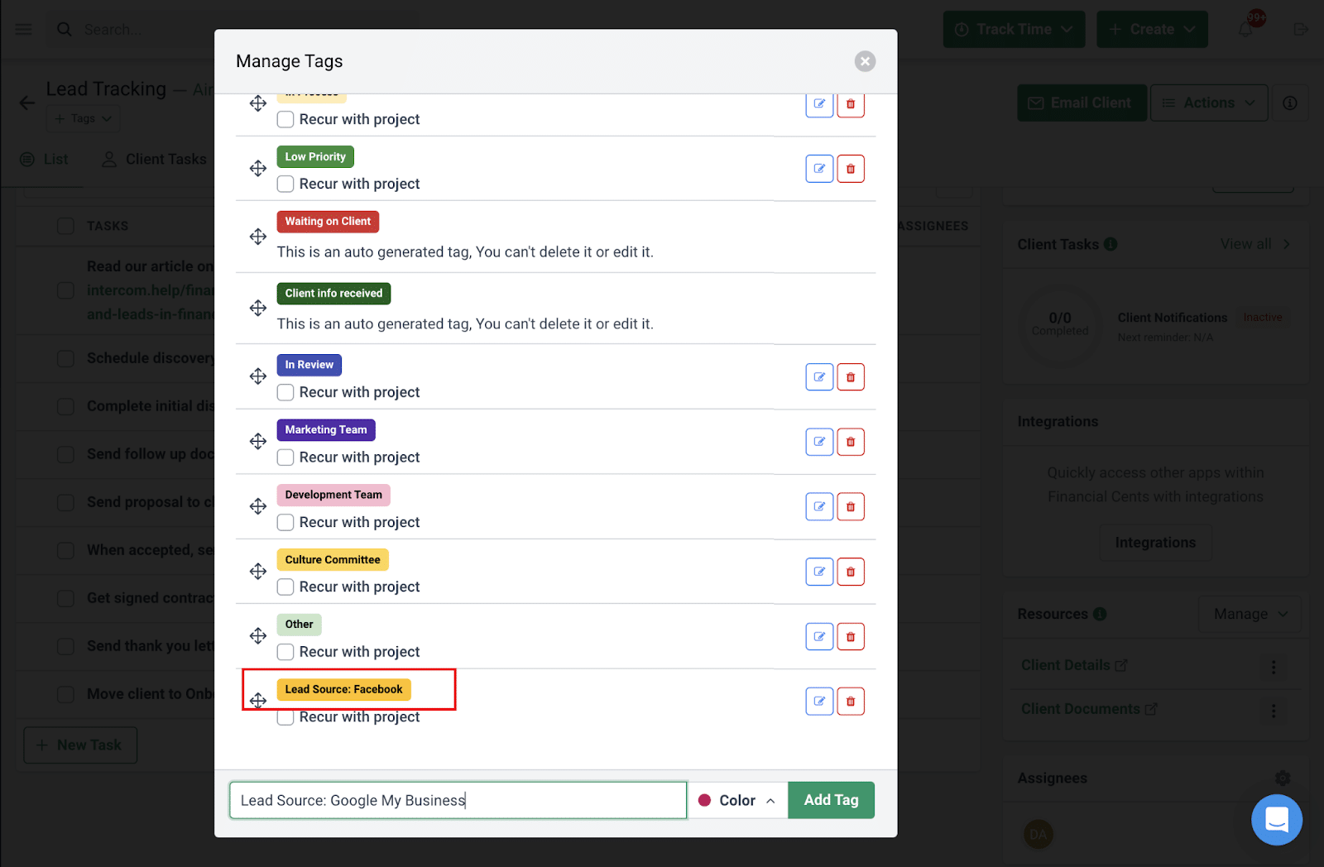Edit the In Review tag

[819, 377]
